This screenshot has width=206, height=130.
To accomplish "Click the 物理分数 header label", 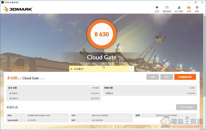I will [x=108, y=88].
